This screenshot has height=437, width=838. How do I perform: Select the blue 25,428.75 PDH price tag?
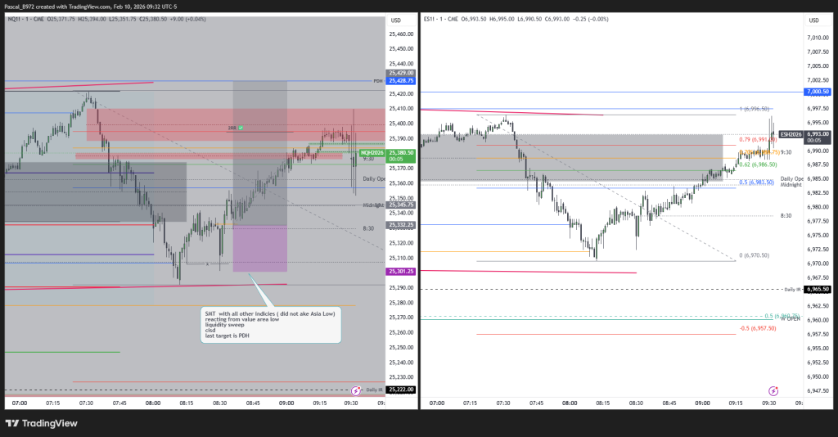[x=402, y=81]
